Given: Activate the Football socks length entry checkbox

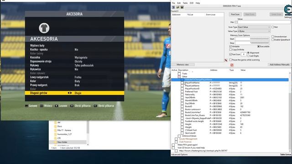Looking at the screenshot, I should click(182, 121).
